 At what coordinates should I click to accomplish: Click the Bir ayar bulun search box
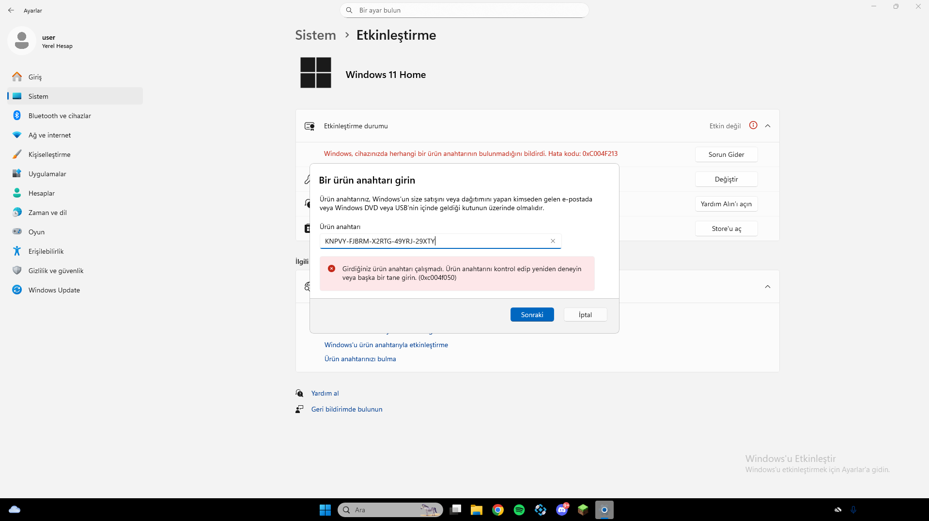pos(464,10)
